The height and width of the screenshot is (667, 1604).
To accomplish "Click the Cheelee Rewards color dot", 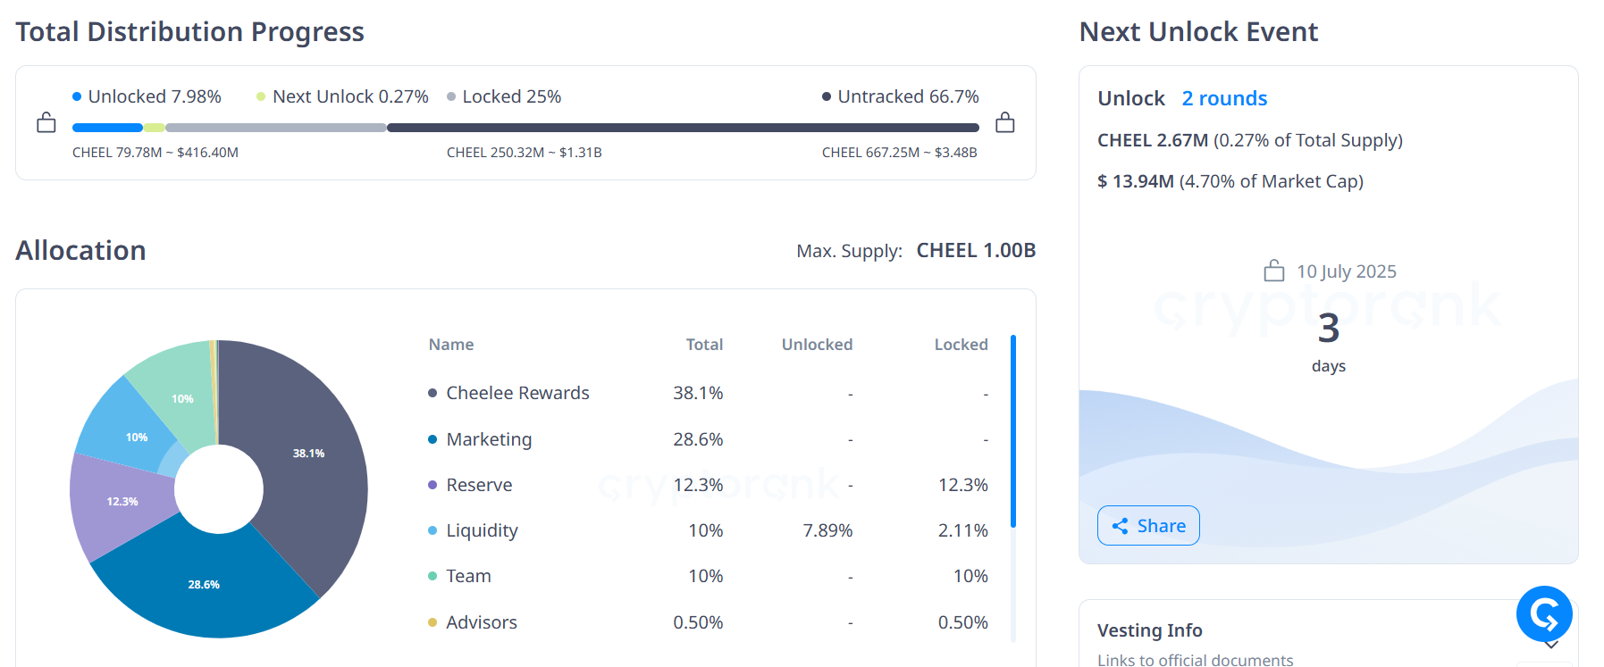I will (432, 393).
